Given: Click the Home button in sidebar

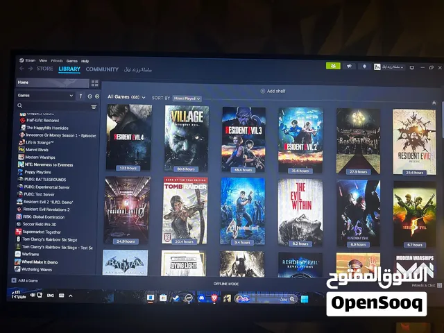Looking at the screenshot, I should pos(53,83).
